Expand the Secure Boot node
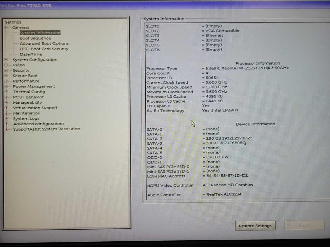This screenshot has width=330, height=247. point(6,76)
